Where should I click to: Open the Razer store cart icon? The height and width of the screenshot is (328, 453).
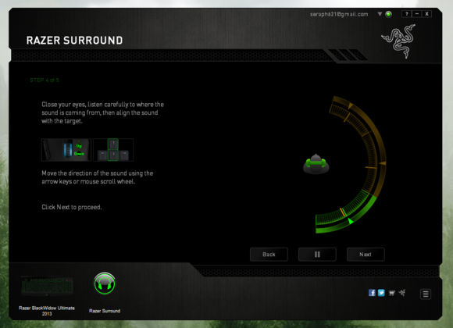click(392, 293)
